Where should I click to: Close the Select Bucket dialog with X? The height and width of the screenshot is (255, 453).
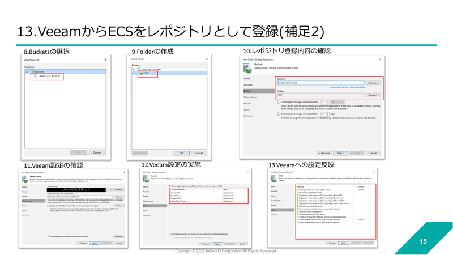tap(105, 60)
